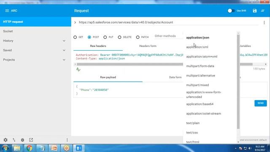Click the headers horizontal scrollbar
This screenshot has height=152, width=270.
point(130,64)
